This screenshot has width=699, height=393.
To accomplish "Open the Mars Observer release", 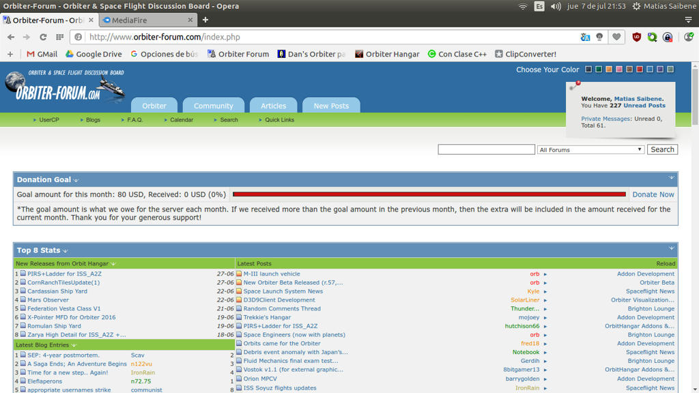I will click(48, 300).
